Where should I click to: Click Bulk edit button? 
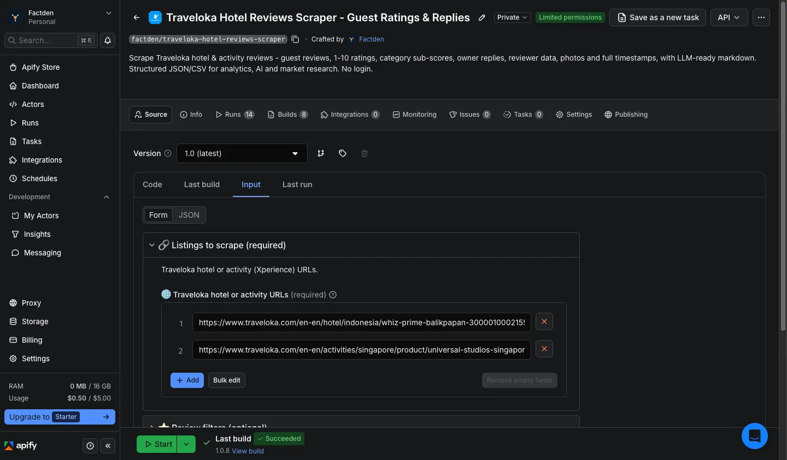coord(227,380)
